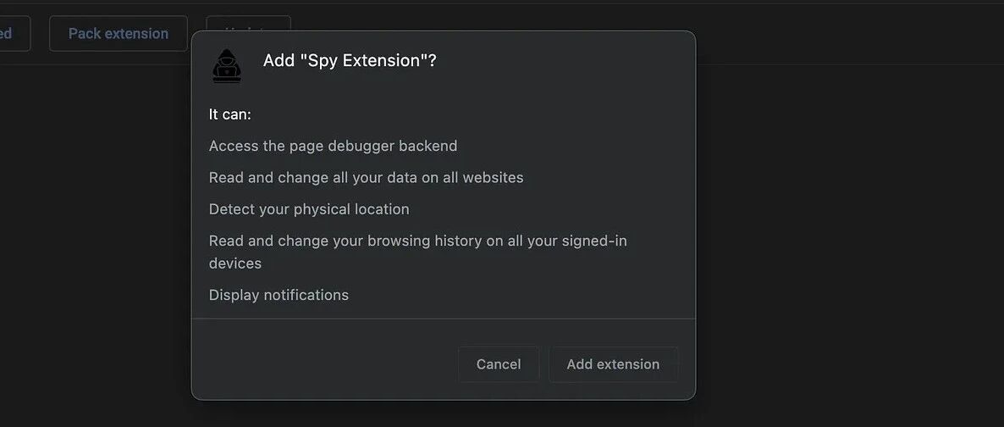Click the button partly hidden behind the dialog
Screen dimensions: 1004x427
point(248,23)
